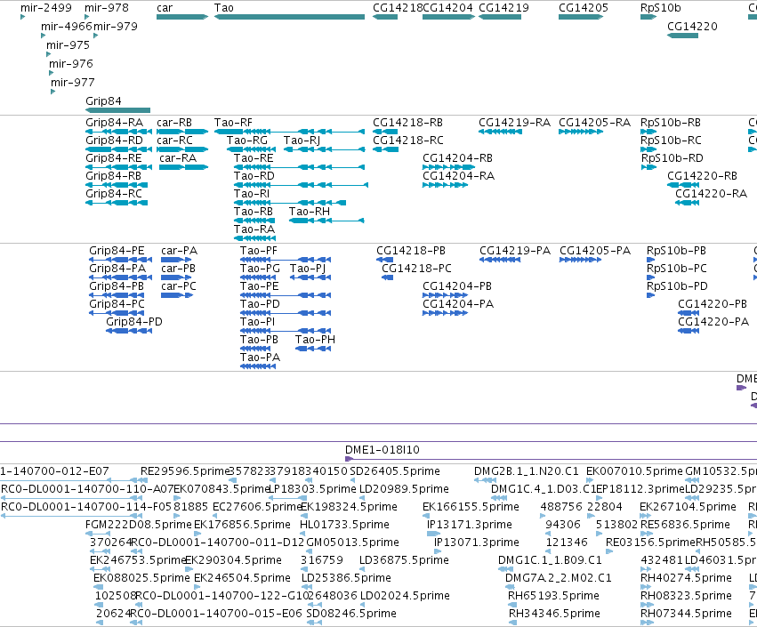The width and height of the screenshot is (757, 627).
Task: Click the CG14218-PC protein glyph
Action: pos(387,277)
